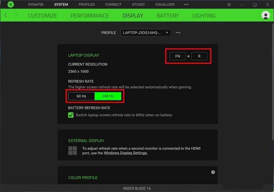Click the Color Profile heading
This screenshot has height=192, width=274.
click(83, 178)
